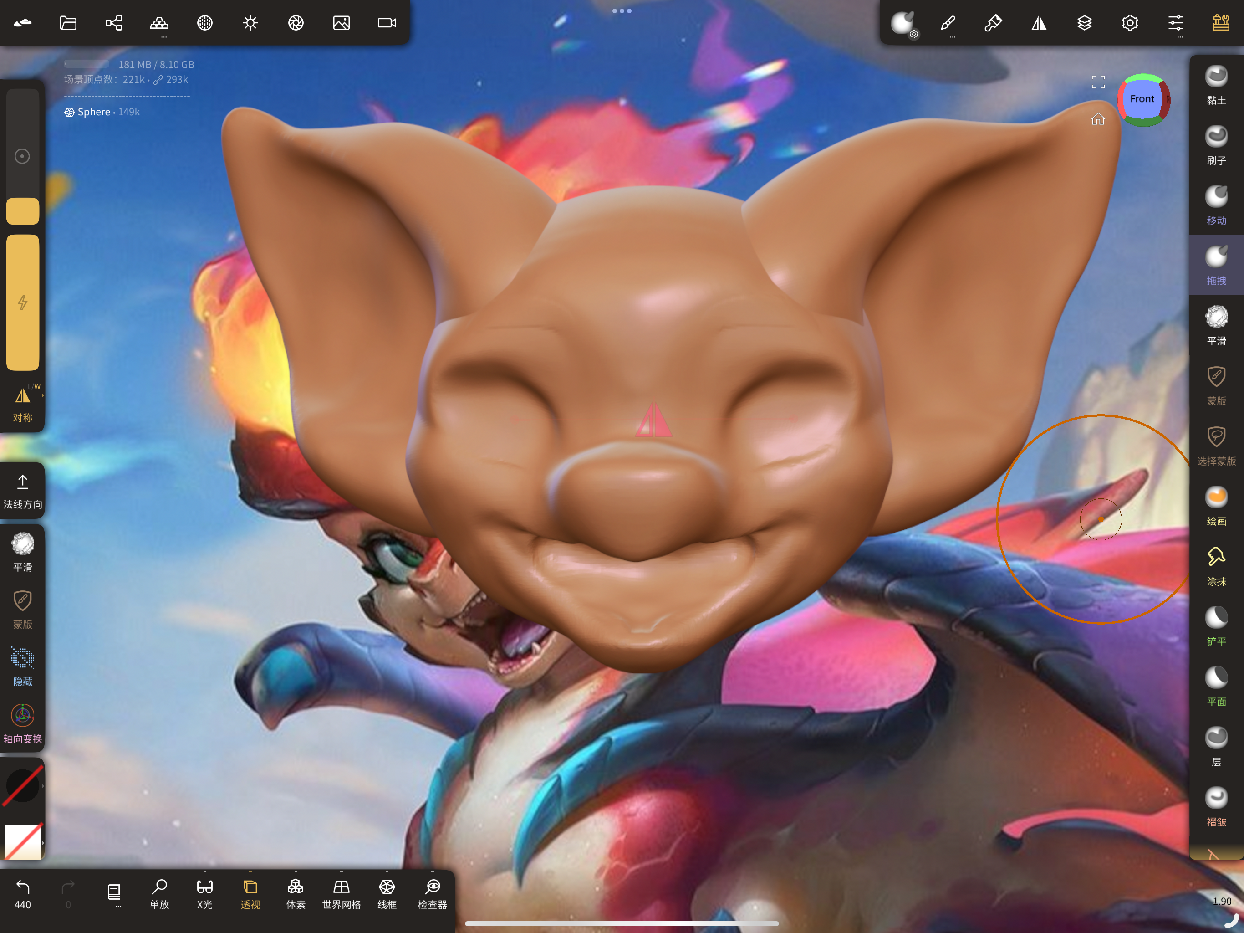Open the symmetry triangle menu in top bar
Image resolution: width=1244 pixels, height=933 pixels.
pyautogui.click(x=1039, y=23)
